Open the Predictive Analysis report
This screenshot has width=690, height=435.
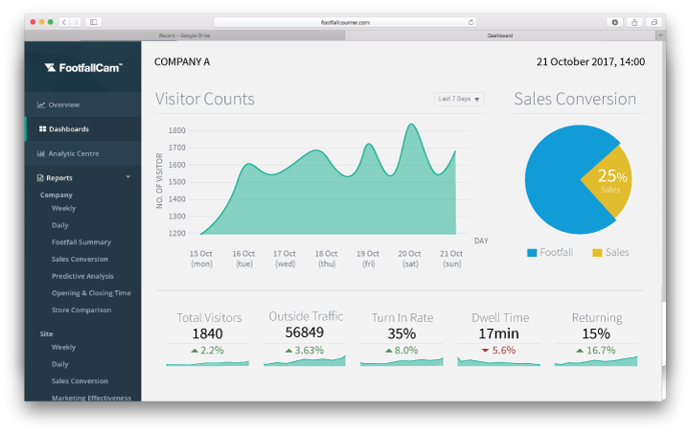pyautogui.click(x=82, y=276)
